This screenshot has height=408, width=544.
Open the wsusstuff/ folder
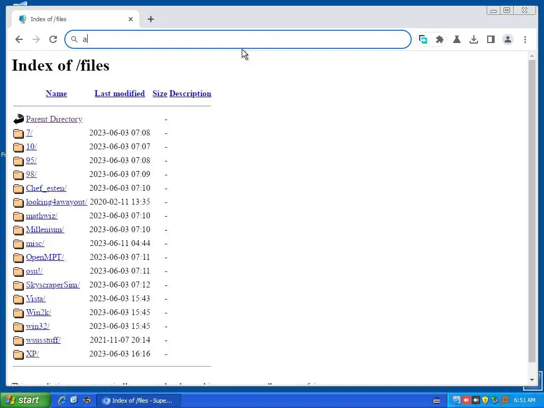pos(44,340)
